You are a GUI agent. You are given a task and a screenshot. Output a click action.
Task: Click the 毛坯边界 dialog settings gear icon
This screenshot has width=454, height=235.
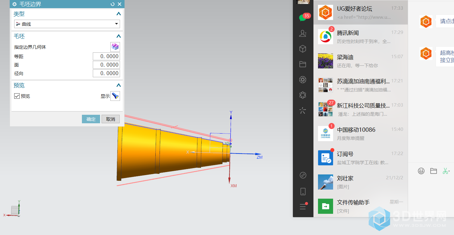15,4
